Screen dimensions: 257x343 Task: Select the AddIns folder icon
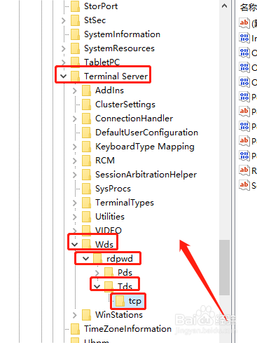(87, 90)
